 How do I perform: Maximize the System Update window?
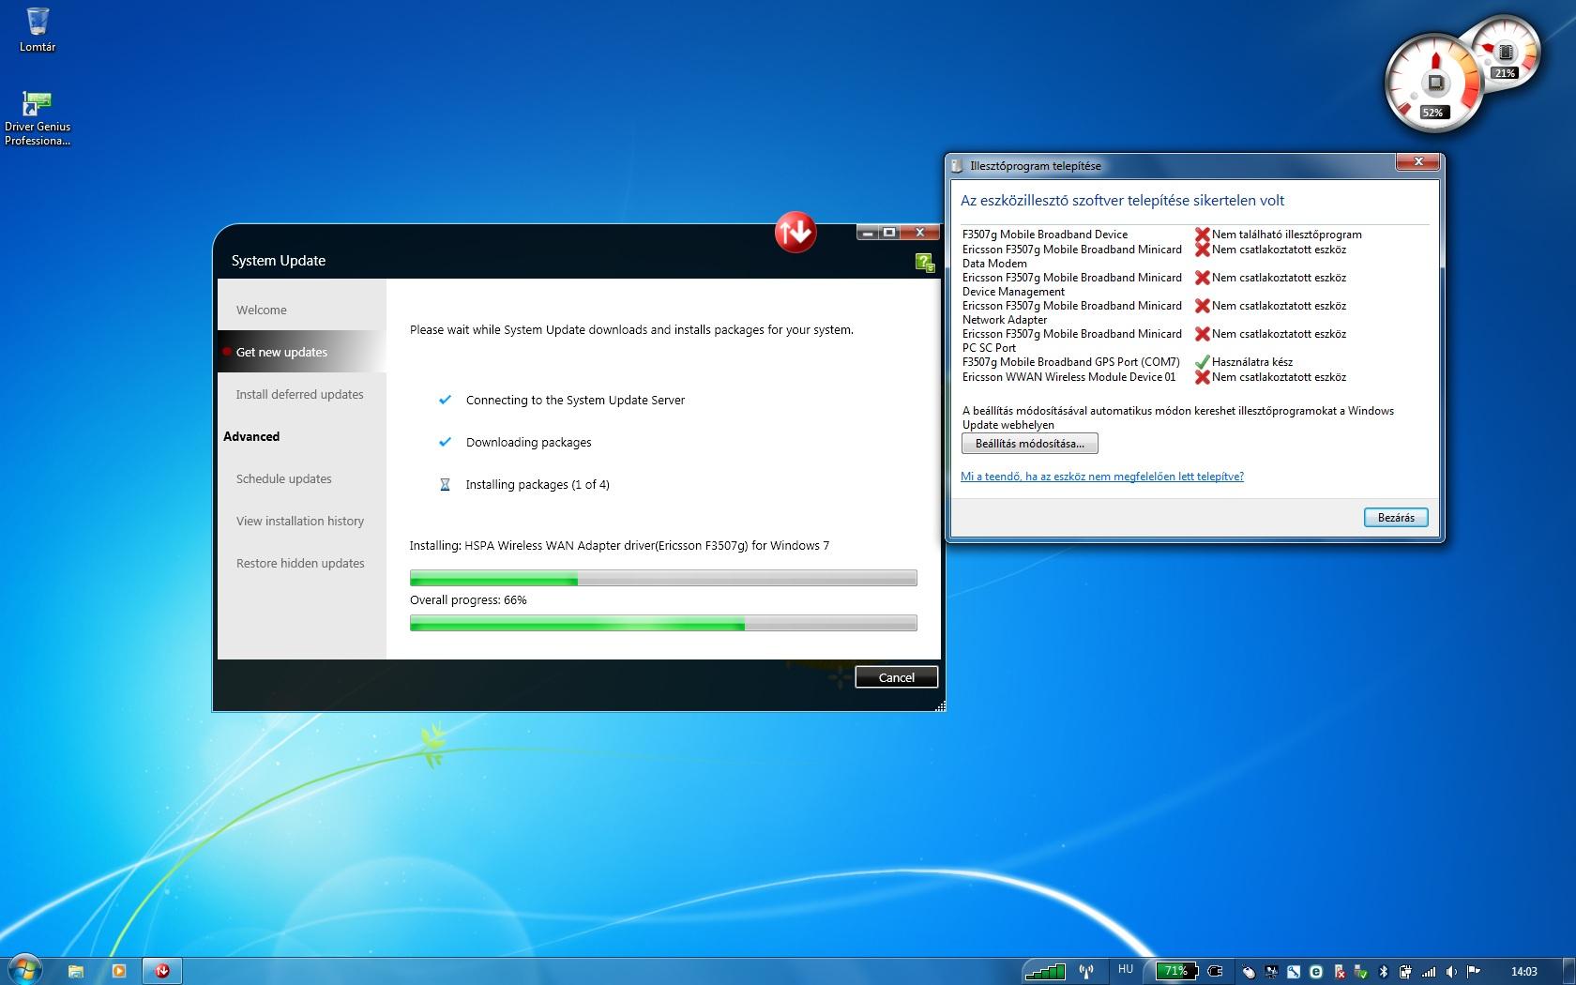(x=889, y=233)
